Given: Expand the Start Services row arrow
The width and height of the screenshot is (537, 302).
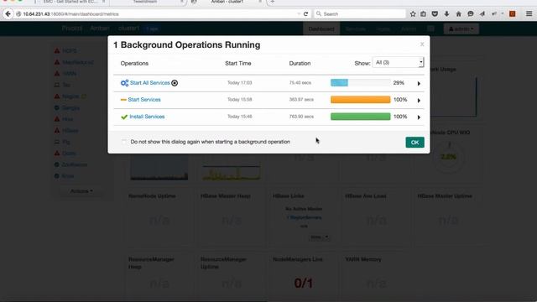Looking at the screenshot, I should (x=419, y=101).
